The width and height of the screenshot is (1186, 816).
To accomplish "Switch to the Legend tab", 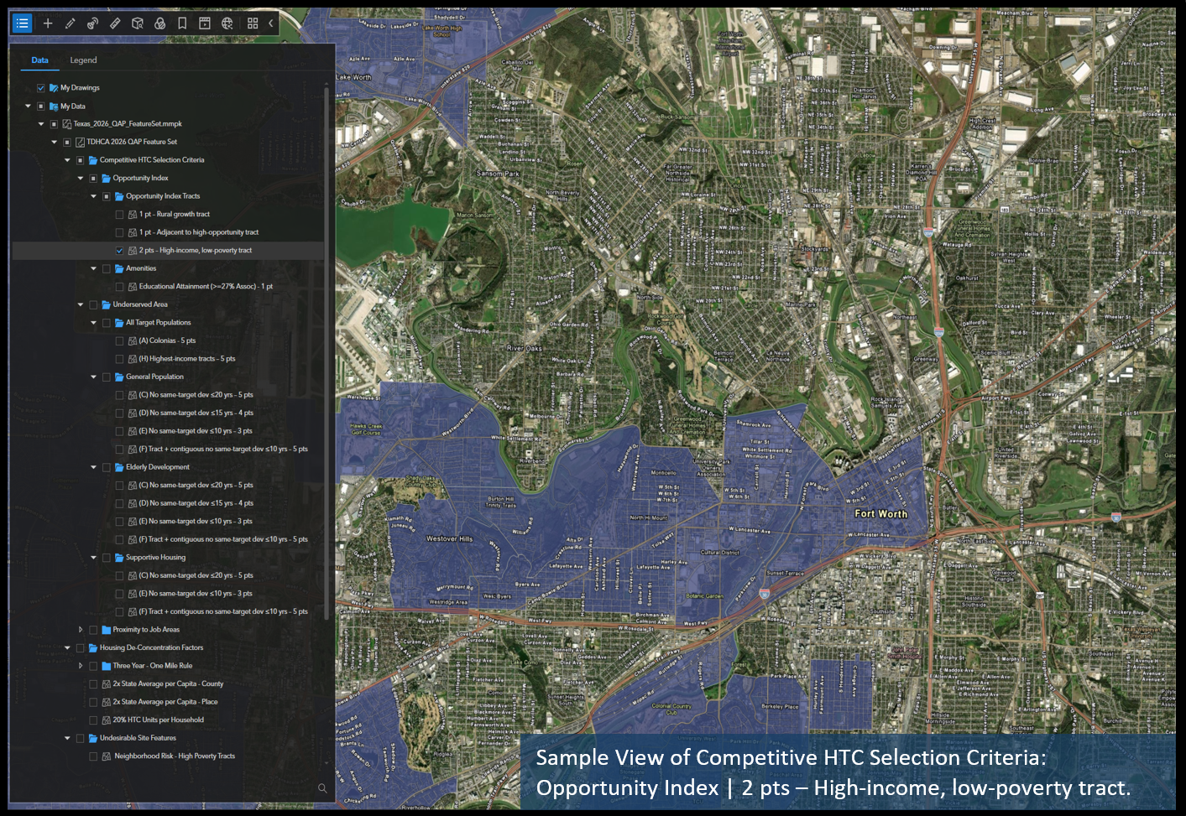I will point(83,60).
